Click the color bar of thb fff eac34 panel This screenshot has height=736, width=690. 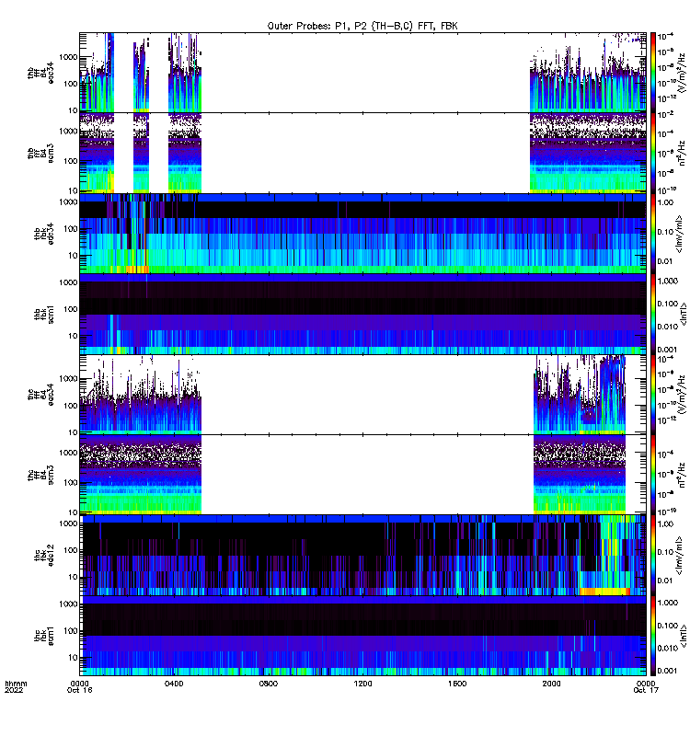tap(653, 73)
